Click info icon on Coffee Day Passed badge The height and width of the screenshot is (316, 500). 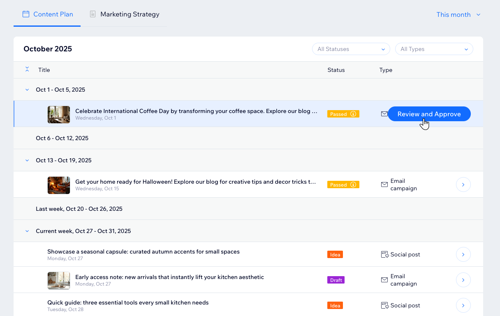click(353, 114)
